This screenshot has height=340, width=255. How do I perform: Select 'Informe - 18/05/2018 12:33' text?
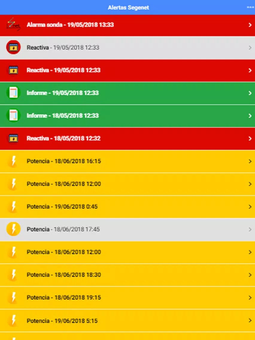pyautogui.click(x=63, y=116)
